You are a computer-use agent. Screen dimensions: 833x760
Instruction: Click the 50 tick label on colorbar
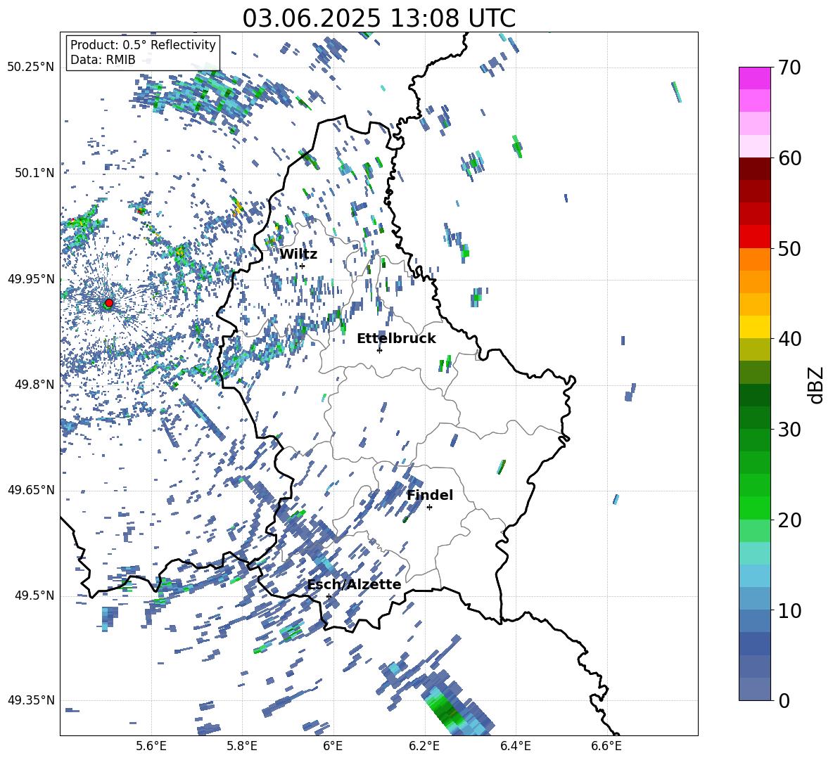(789, 249)
